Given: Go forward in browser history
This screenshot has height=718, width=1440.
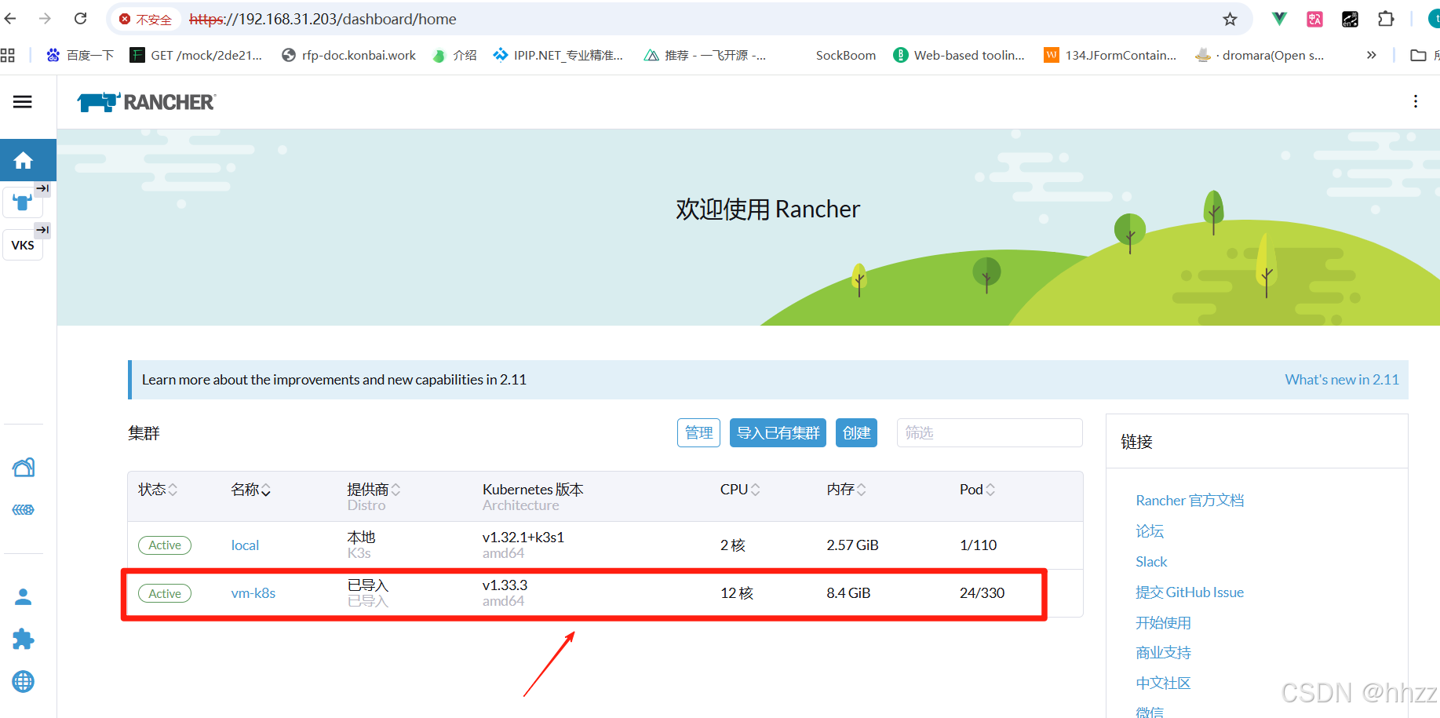Looking at the screenshot, I should pyautogui.click(x=45, y=19).
